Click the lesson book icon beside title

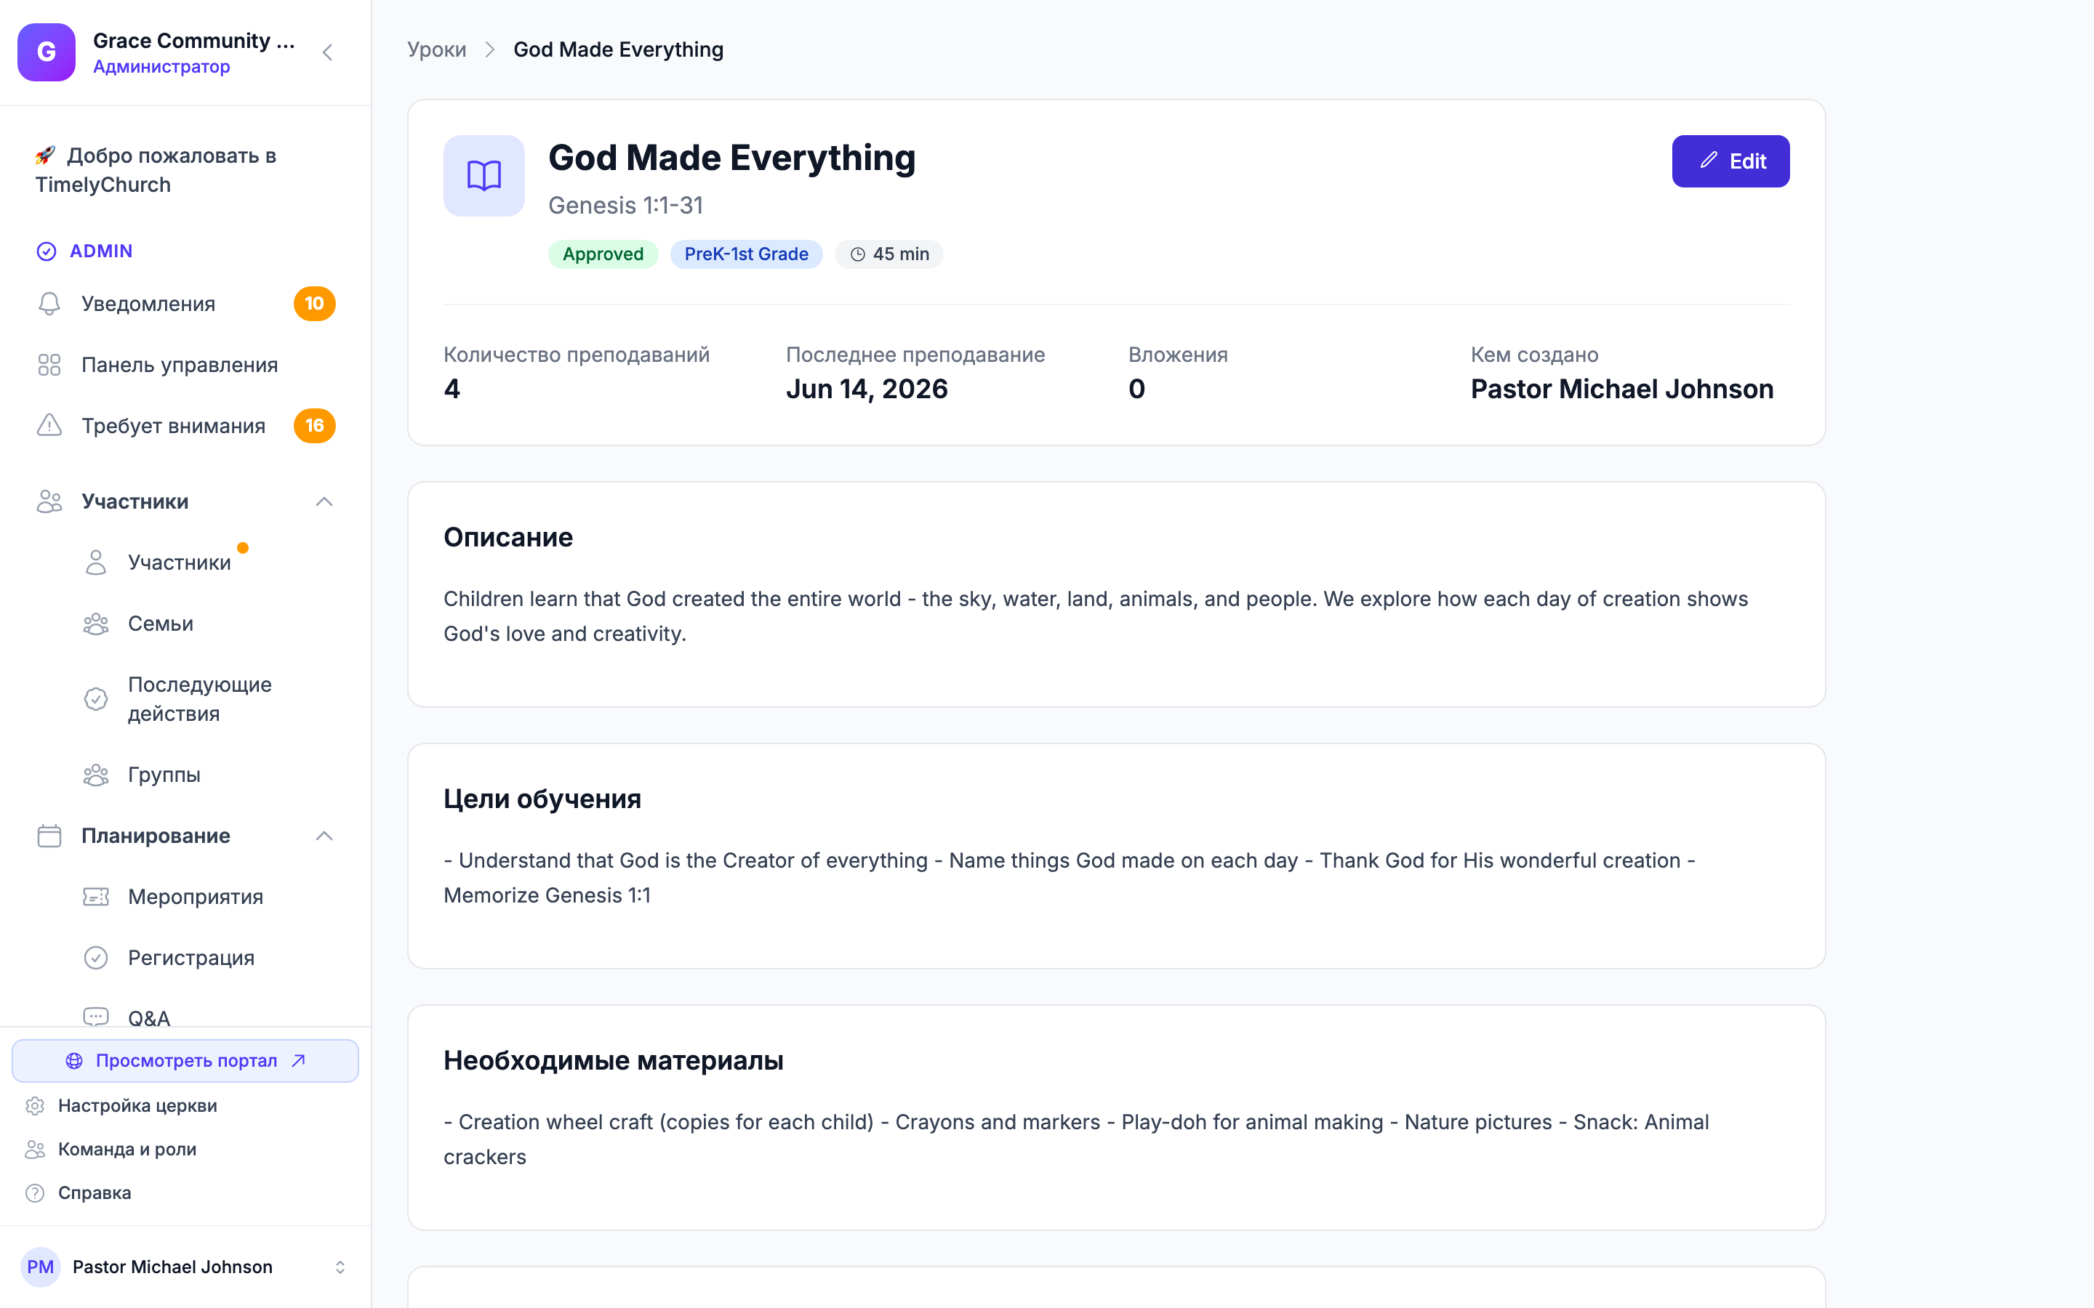coord(484,176)
